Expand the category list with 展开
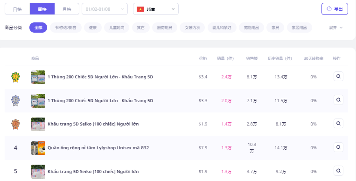The width and height of the screenshot is (356, 181). pos(336,28)
